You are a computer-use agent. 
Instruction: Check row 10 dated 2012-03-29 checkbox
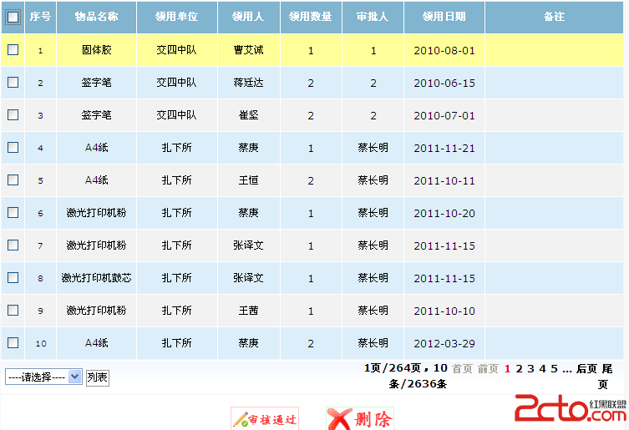pos(13,342)
